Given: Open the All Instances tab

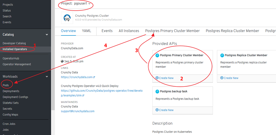Looking at the screenshot, I should pyautogui.click(x=129, y=31).
